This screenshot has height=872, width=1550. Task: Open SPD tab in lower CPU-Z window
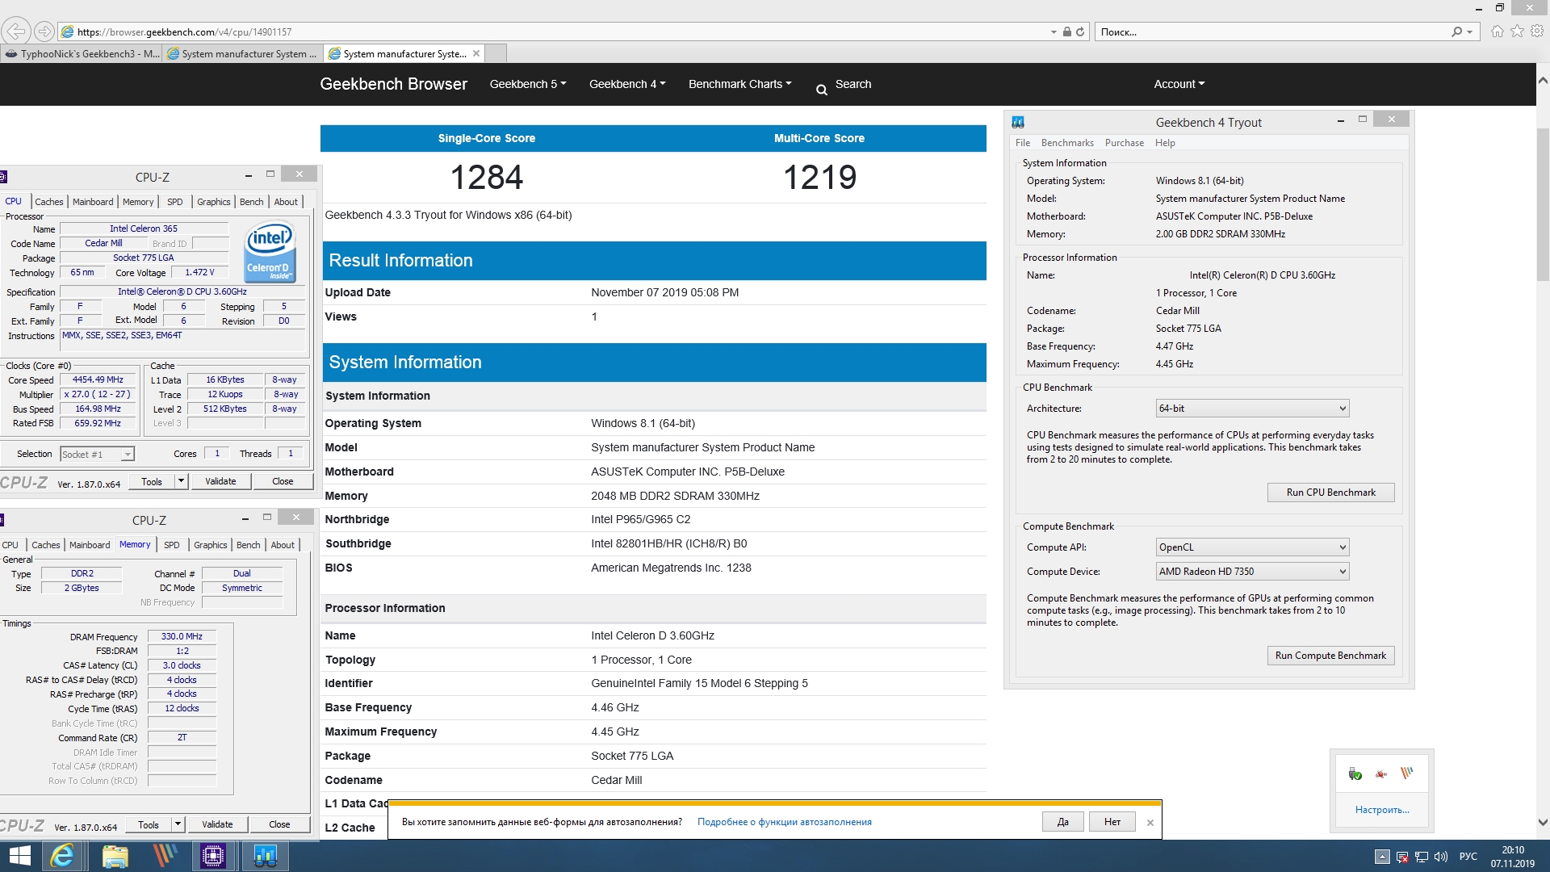(x=172, y=545)
